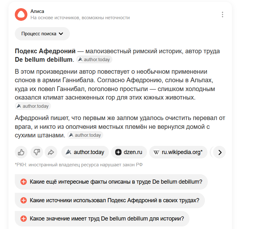Click the plus icon beside Какое значение имеет труд
The width and height of the screenshot is (260, 229).
tap(23, 219)
